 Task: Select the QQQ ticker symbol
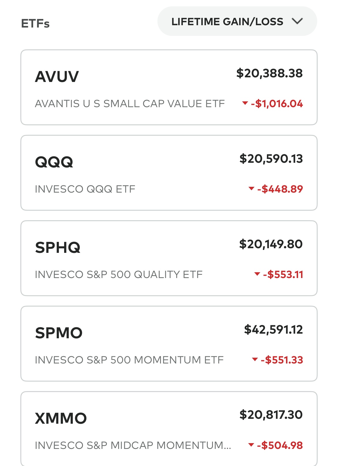coord(54,162)
